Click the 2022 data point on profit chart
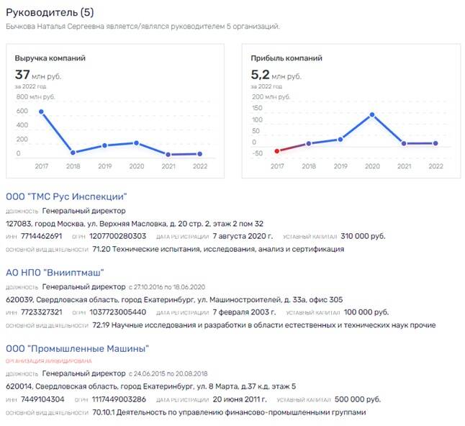This screenshot has width=465, height=426. (x=435, y=143)
